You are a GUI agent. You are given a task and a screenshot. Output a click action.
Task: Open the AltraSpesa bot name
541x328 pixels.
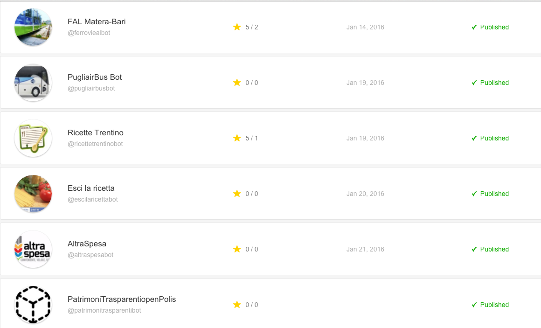point(87,244)
